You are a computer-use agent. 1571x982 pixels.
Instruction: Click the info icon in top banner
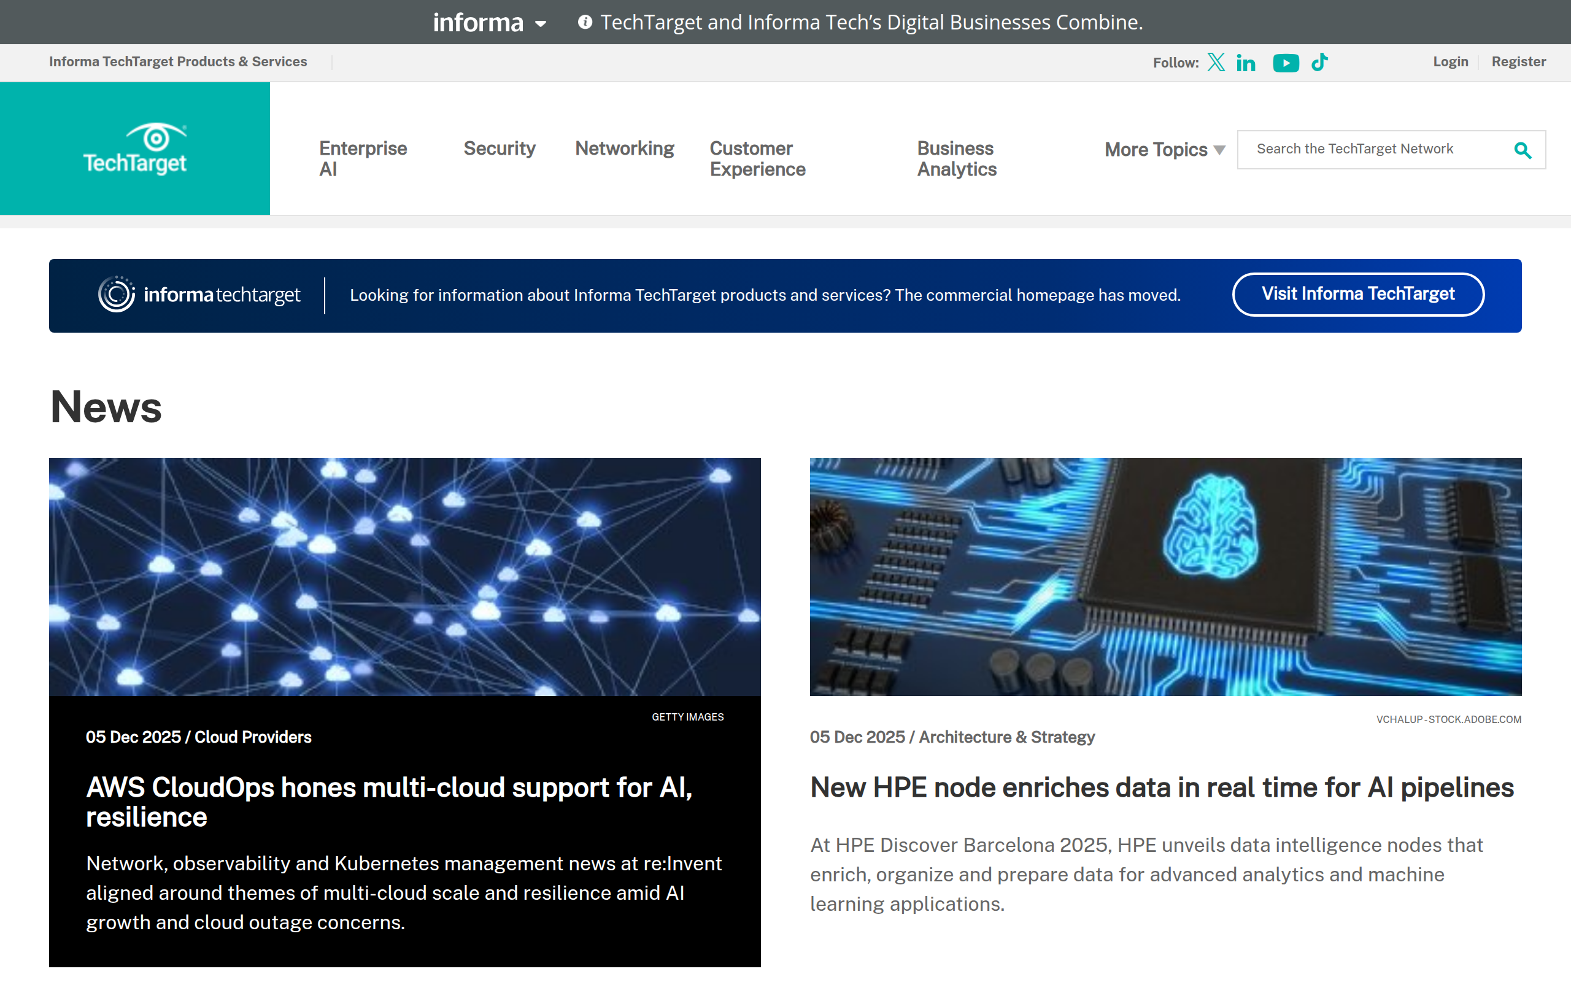pyautogui.click(x=585, y=22)
